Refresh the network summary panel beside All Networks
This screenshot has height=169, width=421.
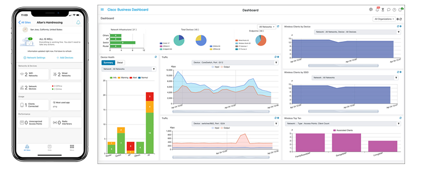click(278, 27)
